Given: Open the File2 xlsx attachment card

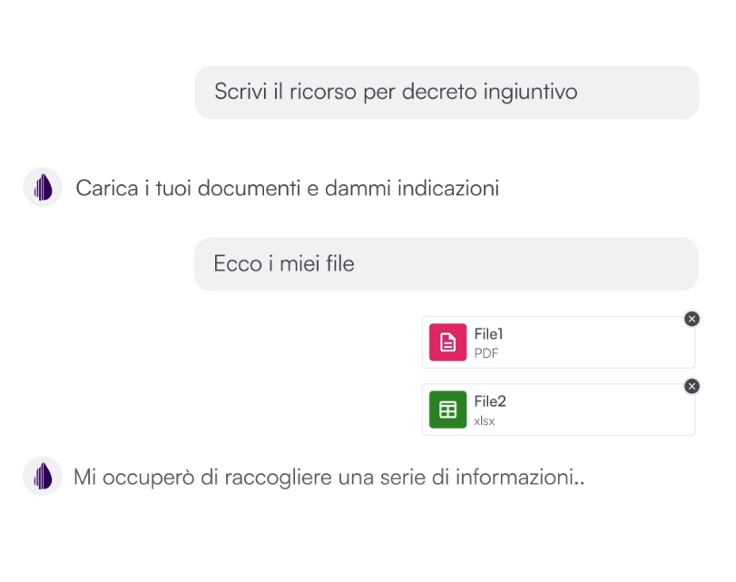Looking at the screenshot, I should point(558,409).
